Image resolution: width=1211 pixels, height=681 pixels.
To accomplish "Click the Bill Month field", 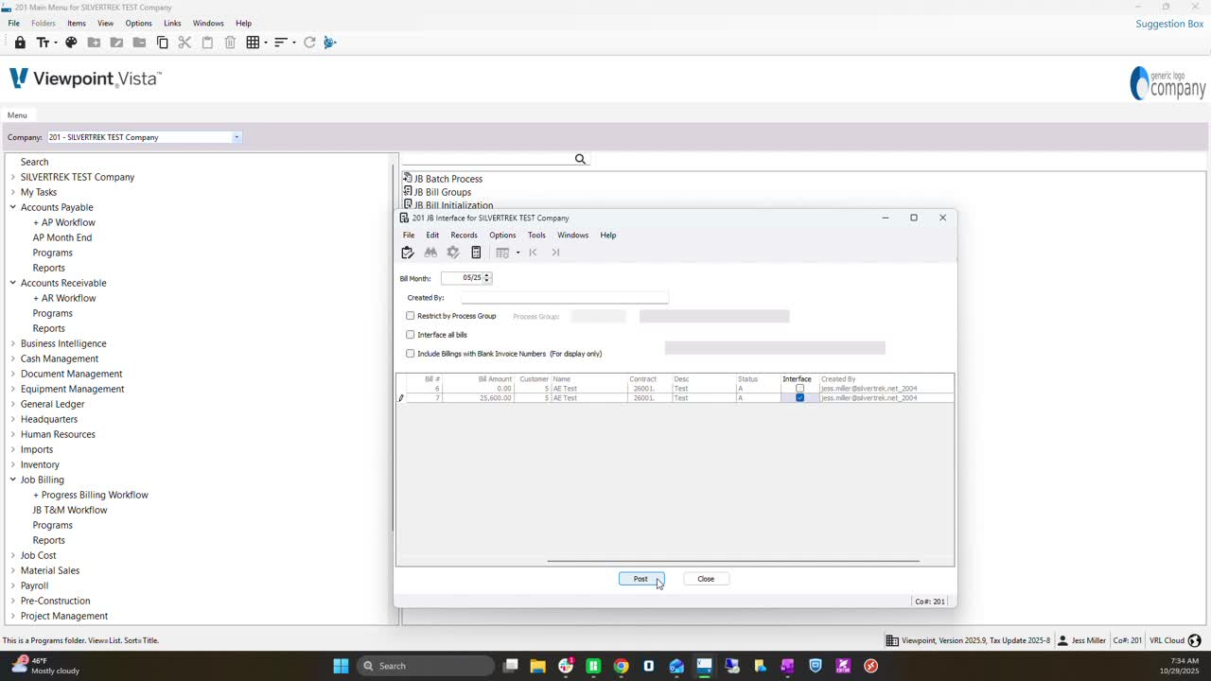I will pyautogui.click(x=462, y=278).
